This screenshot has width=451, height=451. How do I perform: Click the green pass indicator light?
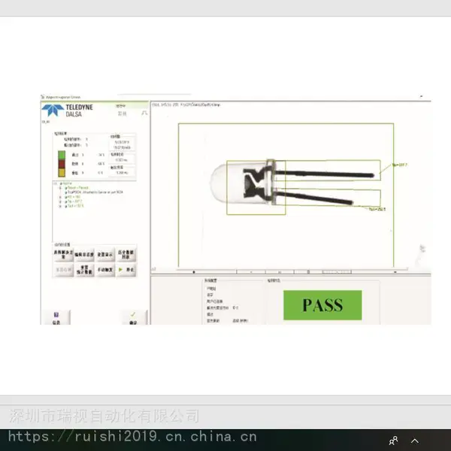[62, 155]
